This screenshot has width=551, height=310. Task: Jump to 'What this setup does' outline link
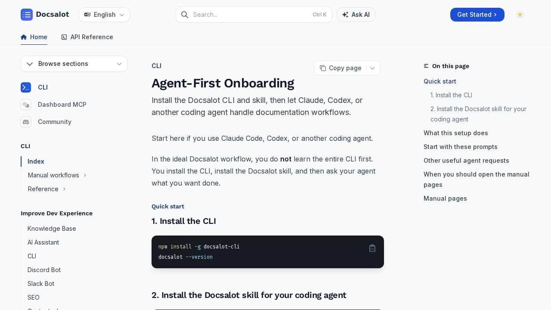[456, 133]
